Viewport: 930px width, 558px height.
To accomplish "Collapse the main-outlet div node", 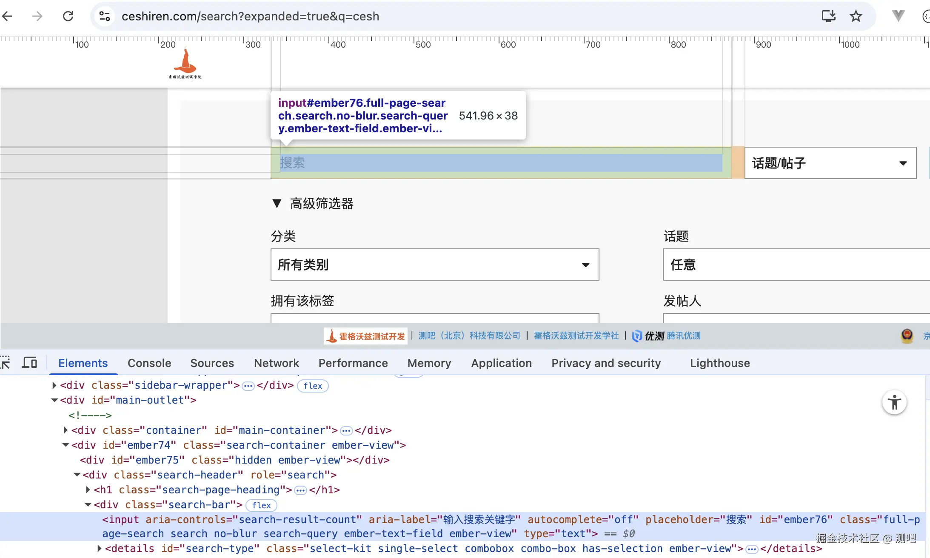I will (54, 400).
